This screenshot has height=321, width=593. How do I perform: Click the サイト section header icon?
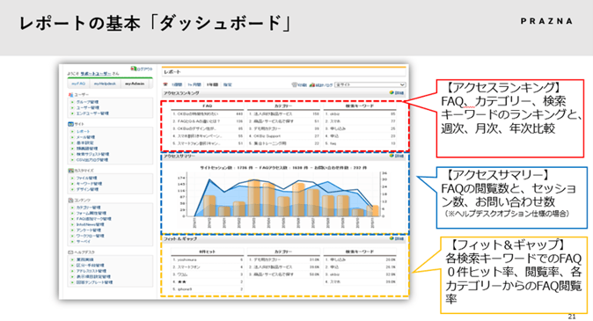pyautogui.click(x=70, y=124)
